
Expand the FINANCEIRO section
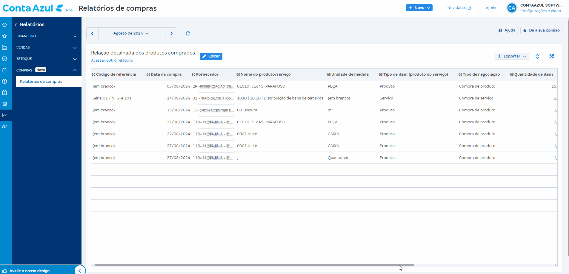[47, 36]
